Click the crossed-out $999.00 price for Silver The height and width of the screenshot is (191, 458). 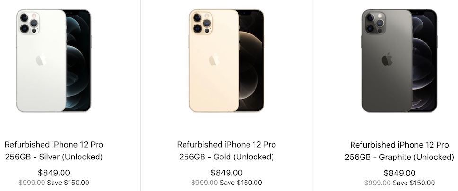32,183
